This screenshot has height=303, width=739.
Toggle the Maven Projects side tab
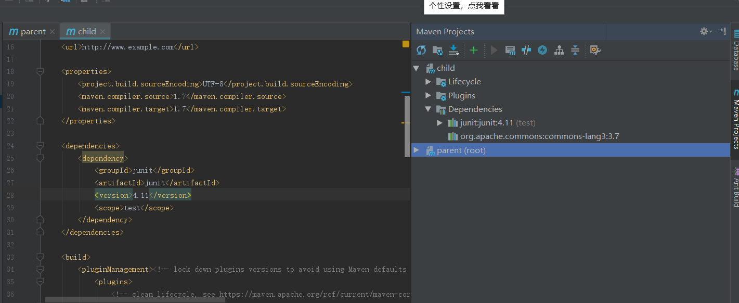tap(735, 119)
